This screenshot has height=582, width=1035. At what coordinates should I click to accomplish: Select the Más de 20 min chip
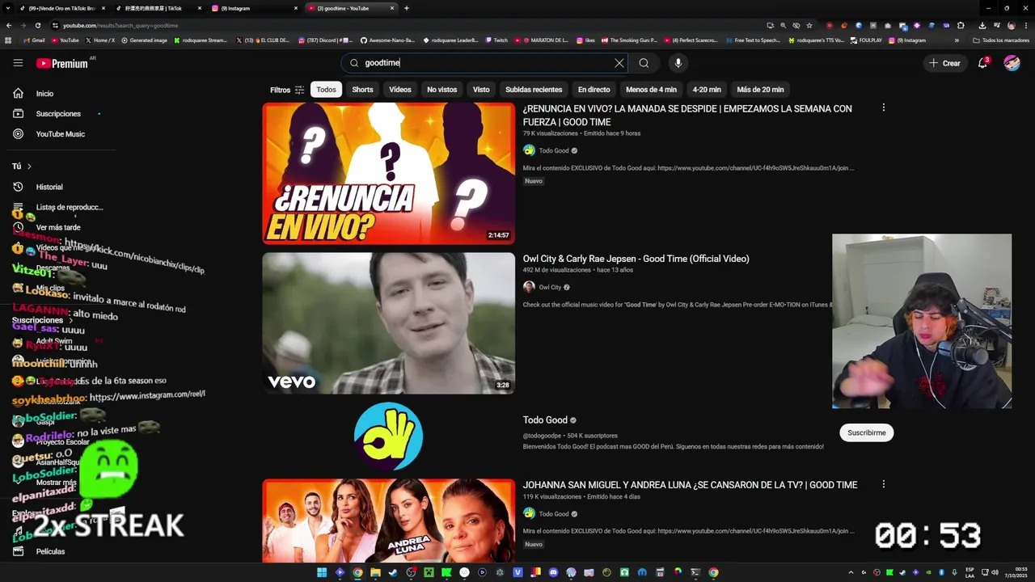[x=760, y=90]
